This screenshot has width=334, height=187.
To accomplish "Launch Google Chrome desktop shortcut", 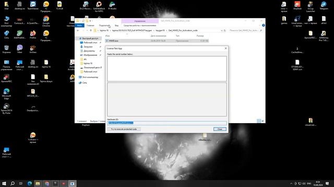I will coord(46,21).
